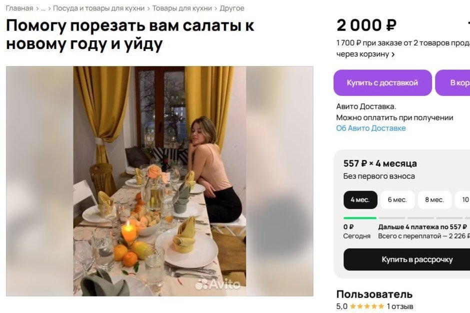Expand the collapsed "…" breadcrumb
Screen dimensions: 470x313
pos(43,8)
